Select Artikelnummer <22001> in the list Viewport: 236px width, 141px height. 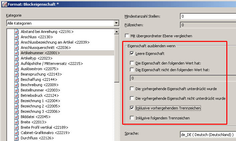pyautogui.click(x=40, y=53)
